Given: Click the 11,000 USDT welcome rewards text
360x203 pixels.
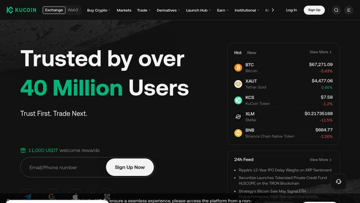Looking at the screenshot, I should pos(64,151).
